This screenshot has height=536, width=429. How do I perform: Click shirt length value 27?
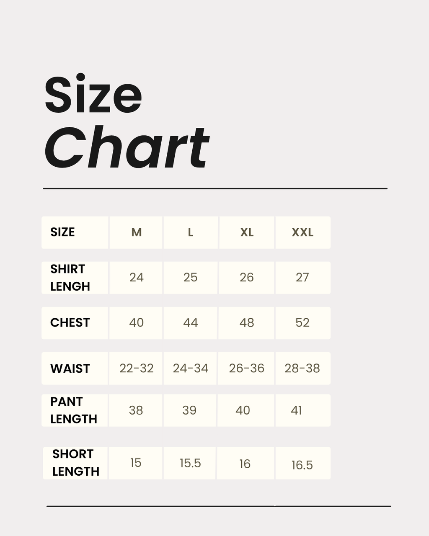[303, 278]
